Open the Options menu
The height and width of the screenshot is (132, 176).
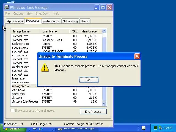18,13
